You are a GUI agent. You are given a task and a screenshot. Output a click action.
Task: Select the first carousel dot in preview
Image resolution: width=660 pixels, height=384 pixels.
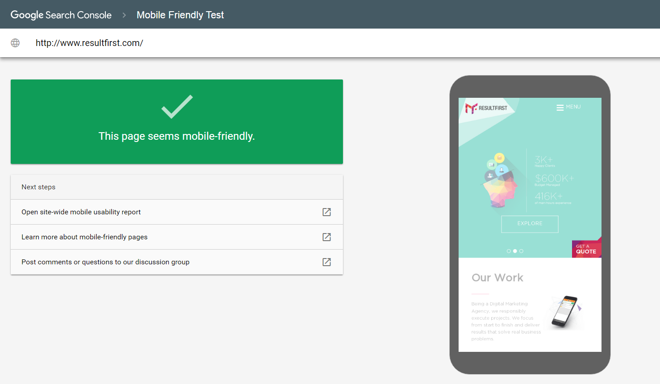point(509,251)
